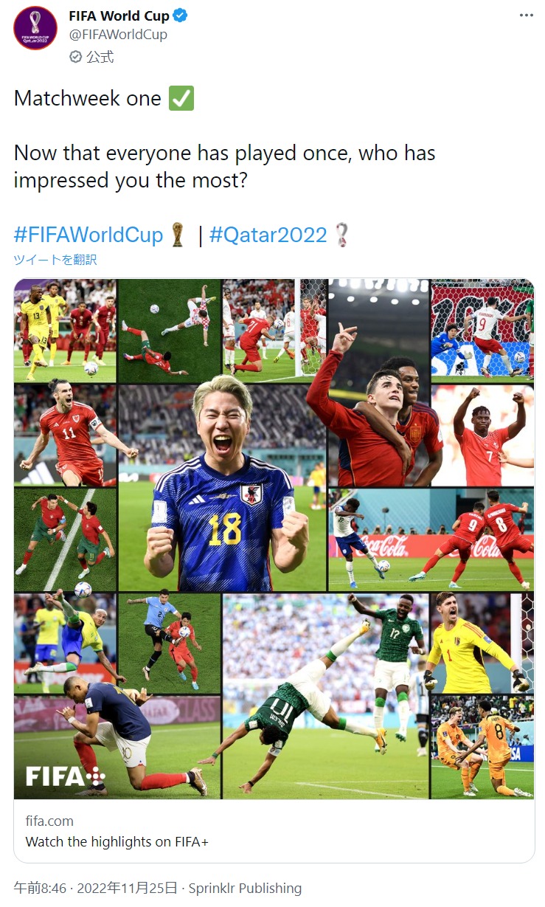Image resolution: width=545 pixels, height=907 pixels.
Task: Click the Qatar 2022 emblem emoji
Action: (341, 235)
